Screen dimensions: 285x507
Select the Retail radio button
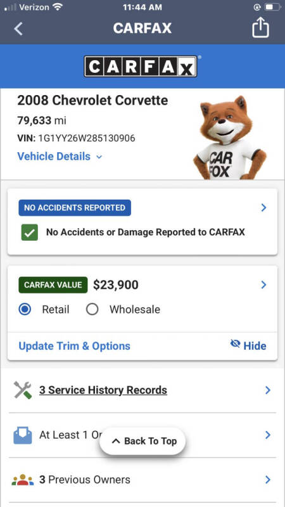tap(25, 309)
